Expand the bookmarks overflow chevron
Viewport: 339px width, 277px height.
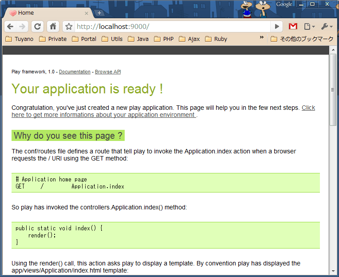tap(262, 38)
